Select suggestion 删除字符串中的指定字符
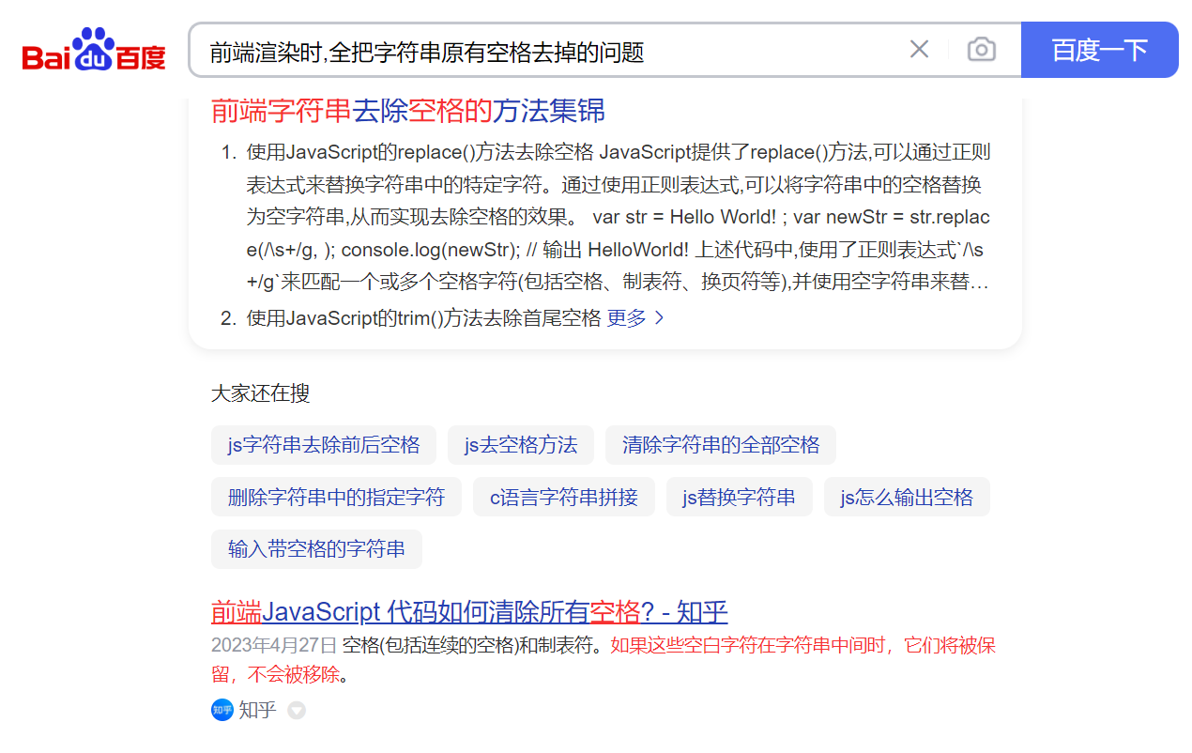1192x753 pixels. click(x=336, y=497)
